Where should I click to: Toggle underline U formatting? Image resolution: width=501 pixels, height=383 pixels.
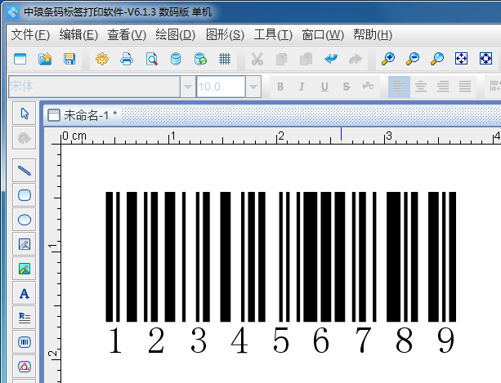tap(324, 87)
